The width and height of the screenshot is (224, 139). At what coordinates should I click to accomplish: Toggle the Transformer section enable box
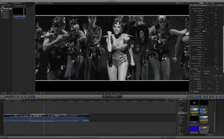192,79
